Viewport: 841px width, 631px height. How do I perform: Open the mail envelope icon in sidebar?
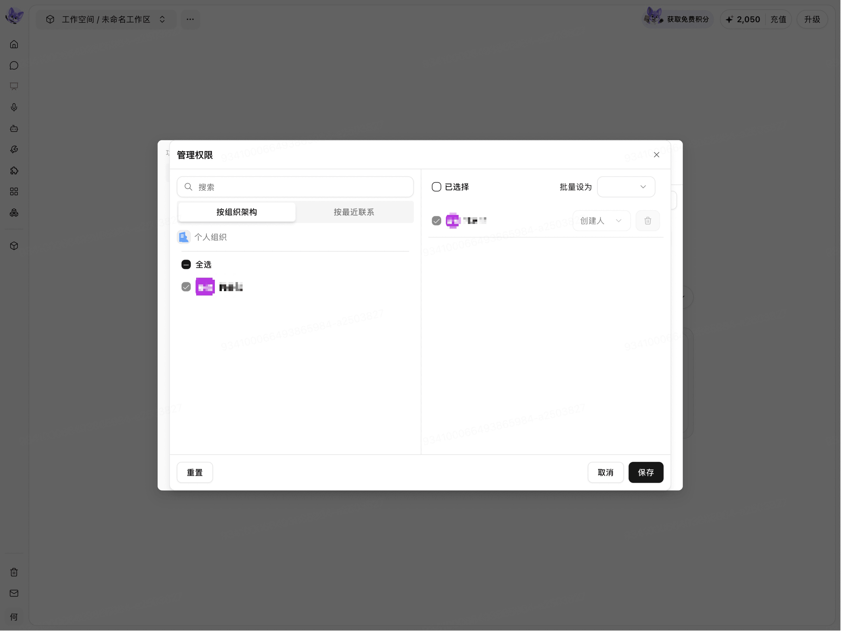14,593
